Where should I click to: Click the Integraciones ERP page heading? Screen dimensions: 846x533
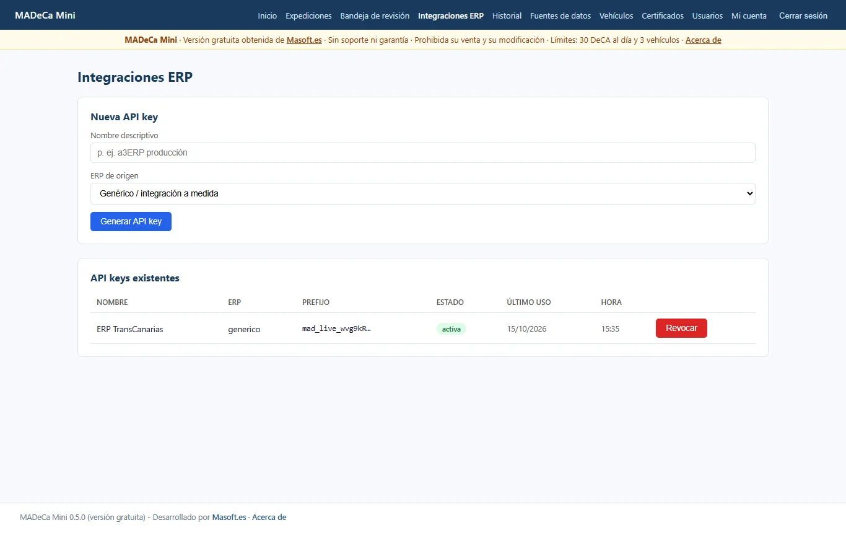(135, 77)
